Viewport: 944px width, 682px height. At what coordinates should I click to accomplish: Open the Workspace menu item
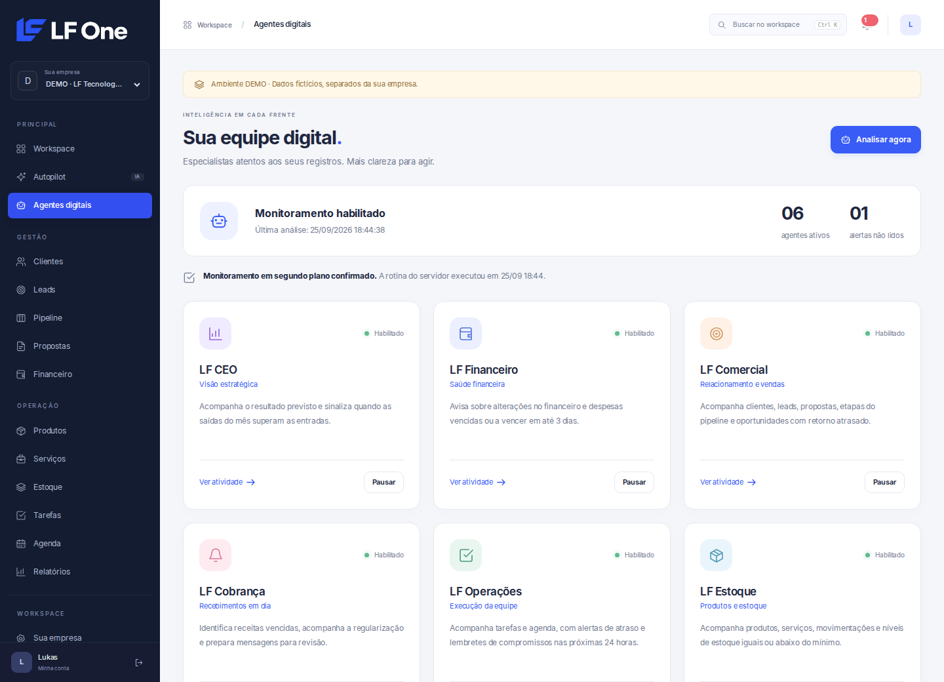coord(80,149)
